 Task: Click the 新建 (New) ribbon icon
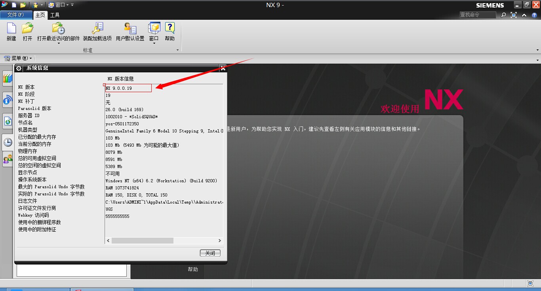tap(11, 28)
